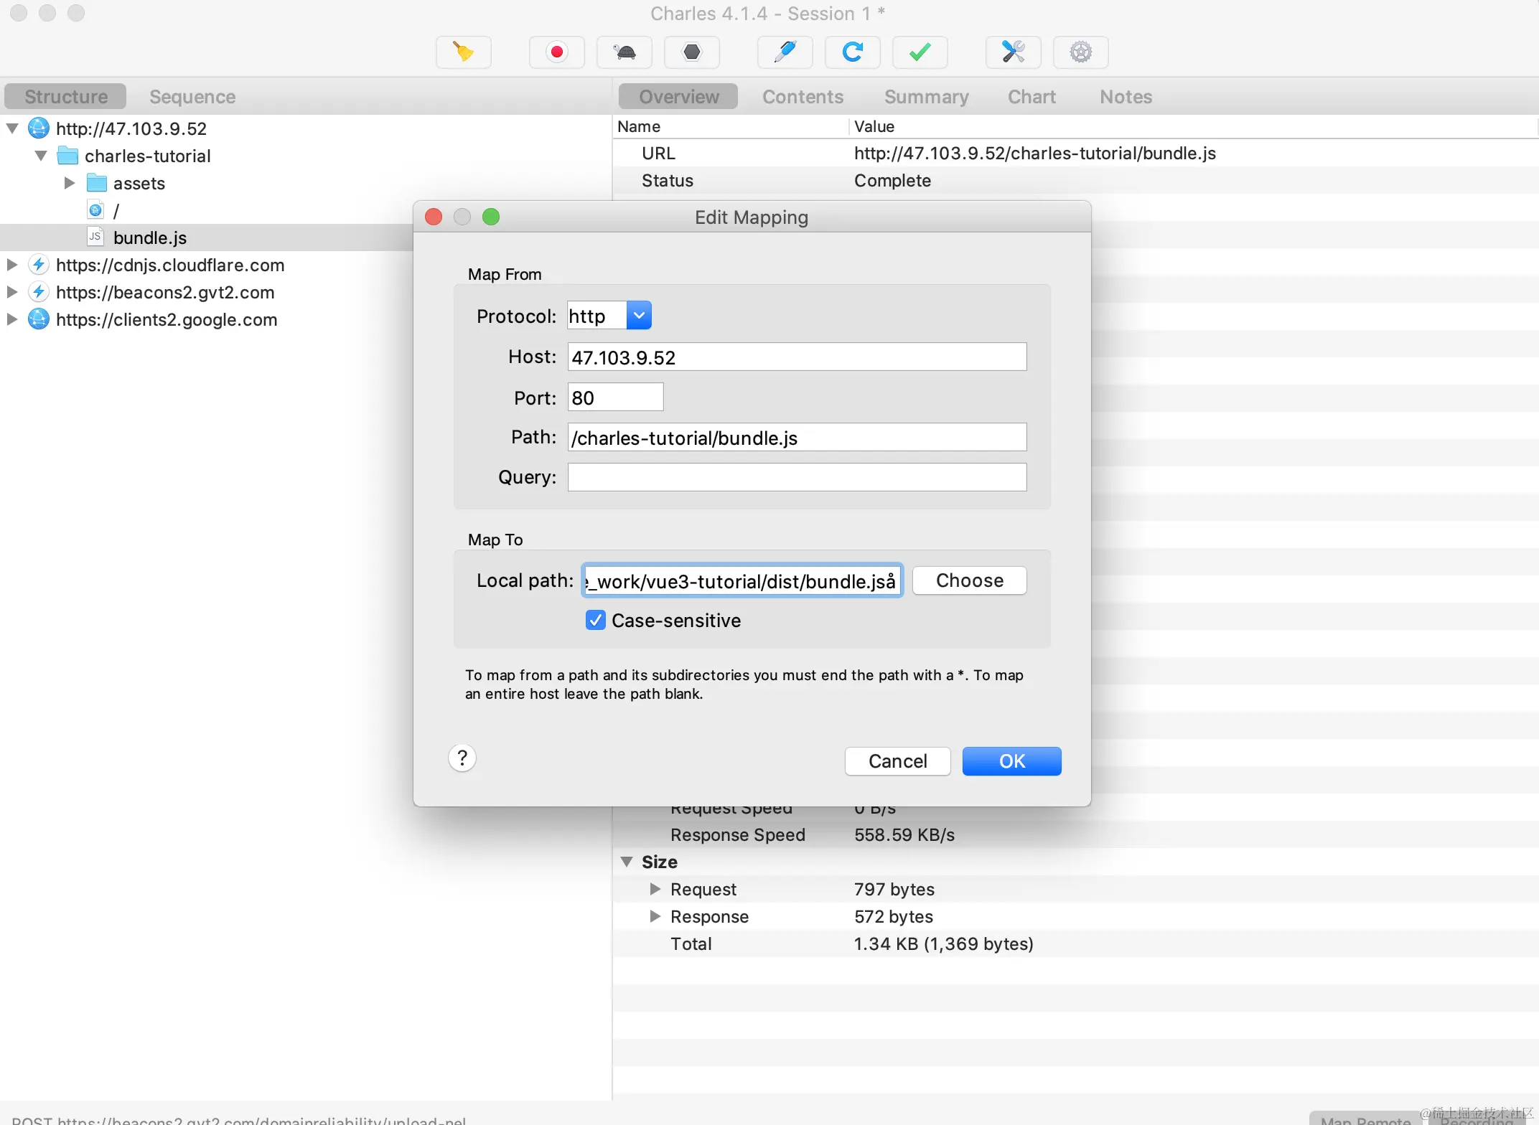Open the wrench and screwdriver tools icon
Screen dimensions: 1539x1125
pos(1014,52)
